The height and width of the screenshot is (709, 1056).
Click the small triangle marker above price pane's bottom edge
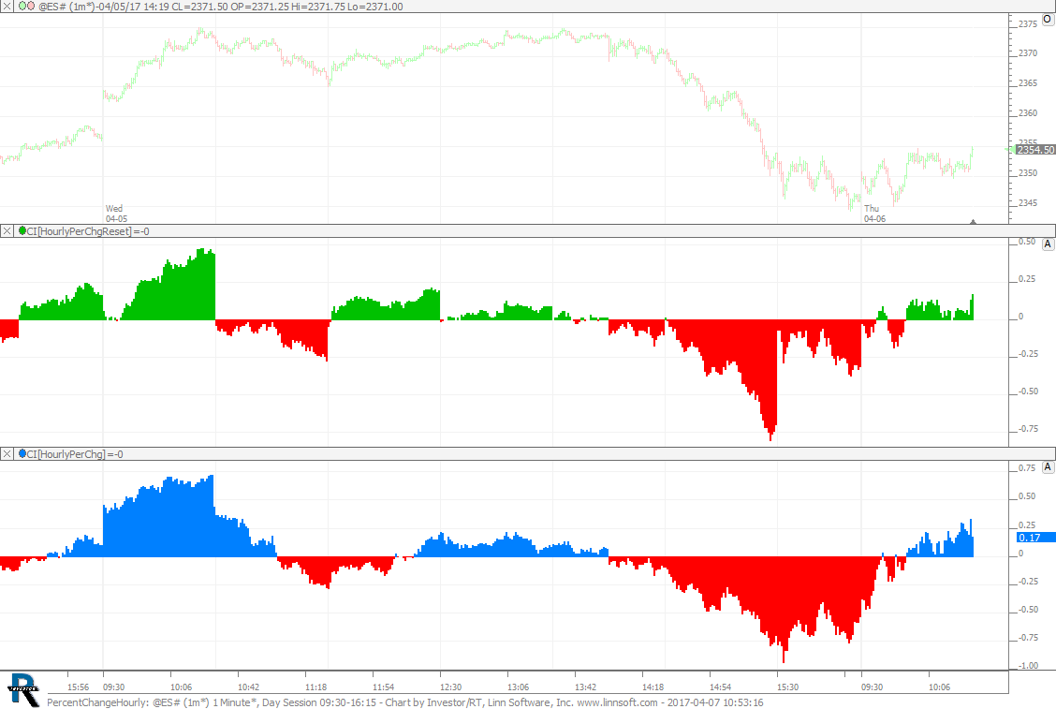tap(974, 222)
